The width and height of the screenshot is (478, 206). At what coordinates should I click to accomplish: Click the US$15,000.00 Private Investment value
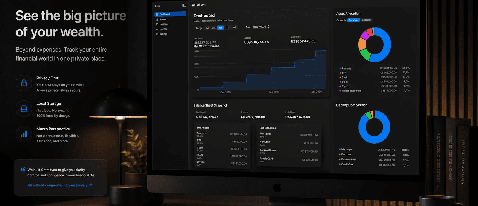(x=389, y=90)
